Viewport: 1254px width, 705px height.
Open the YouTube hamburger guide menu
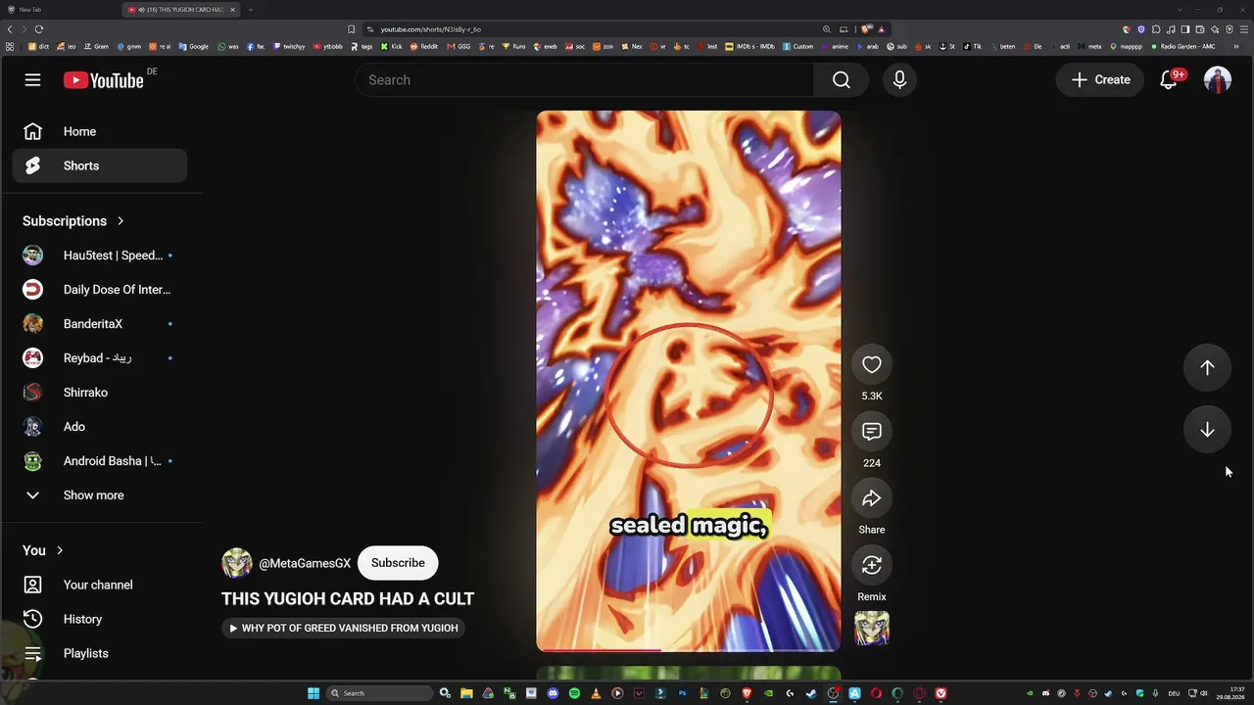pyautogui.click(x=32, y=80)
